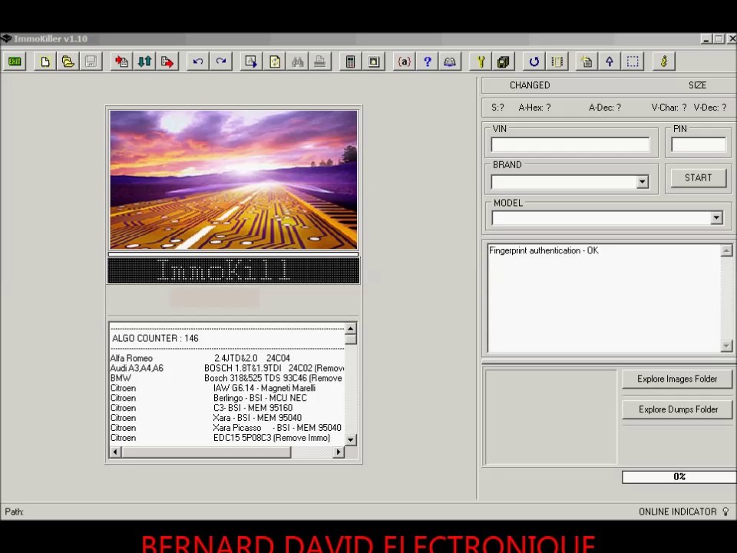Click into the PIN input field
Viewport: 737px width, 553px height.
(x=699, y=145)
